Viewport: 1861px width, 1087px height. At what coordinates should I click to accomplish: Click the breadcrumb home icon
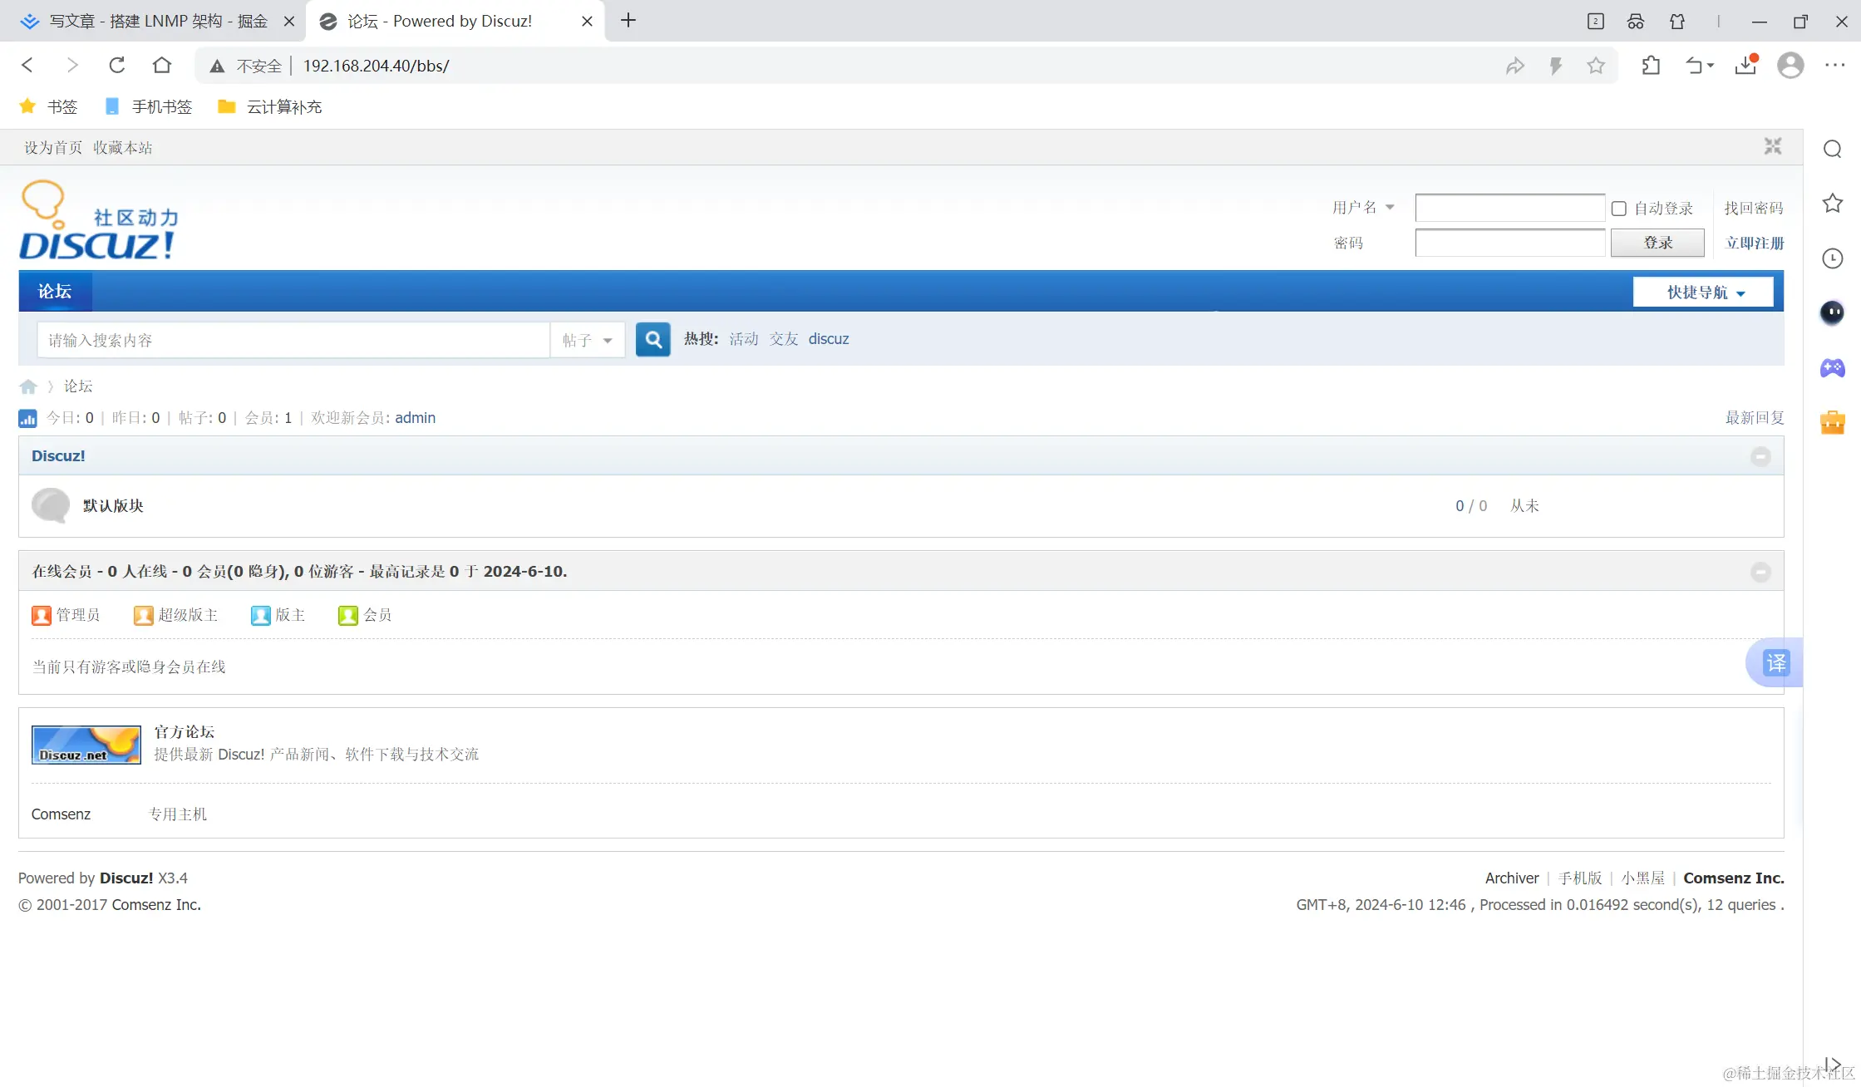pyautogui.click(x=28, y=386)
